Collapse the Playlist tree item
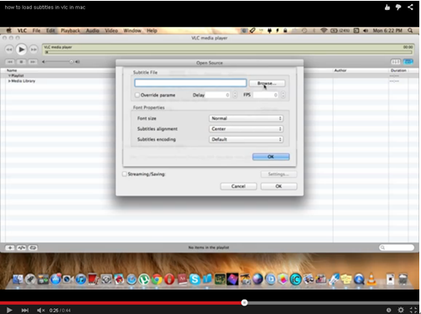 (9, 76)
